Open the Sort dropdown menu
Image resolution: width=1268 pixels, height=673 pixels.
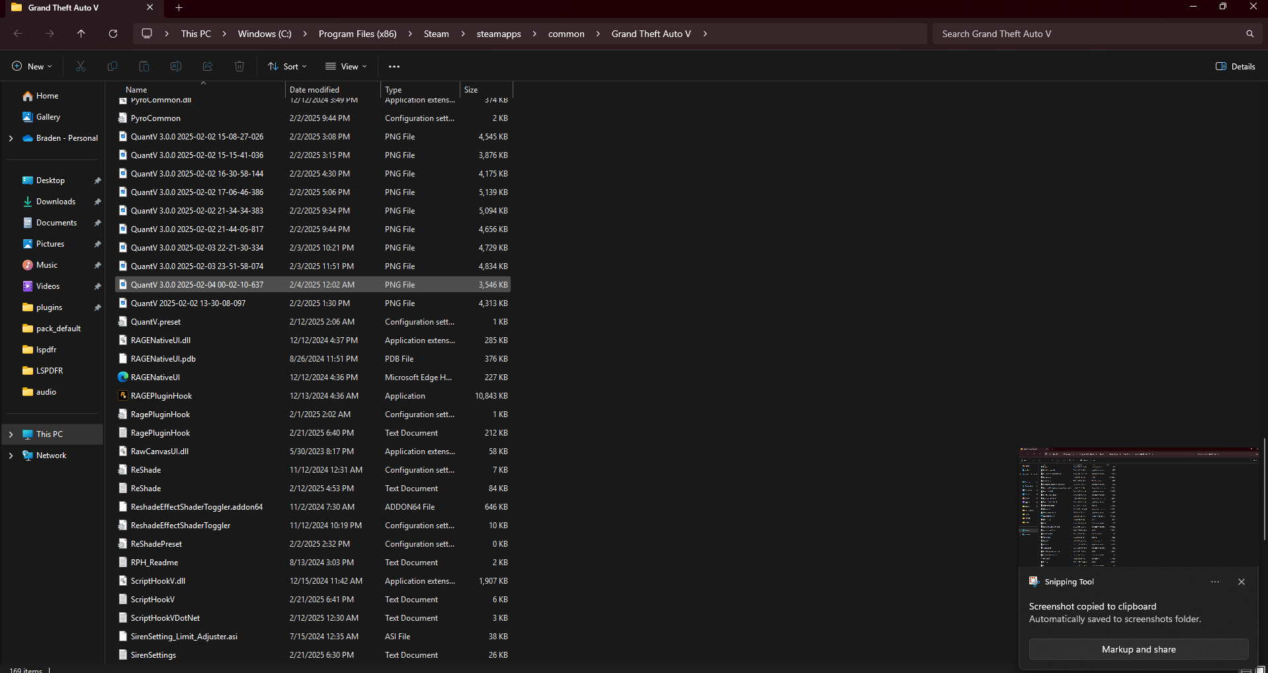(x=288, y=66)
